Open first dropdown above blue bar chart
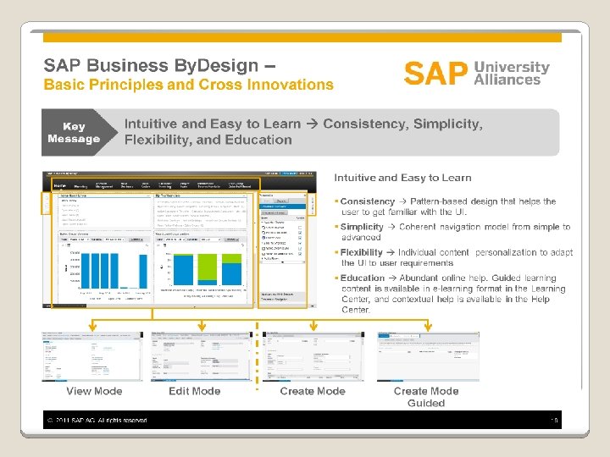610x457 pixels. coord(80,240)
